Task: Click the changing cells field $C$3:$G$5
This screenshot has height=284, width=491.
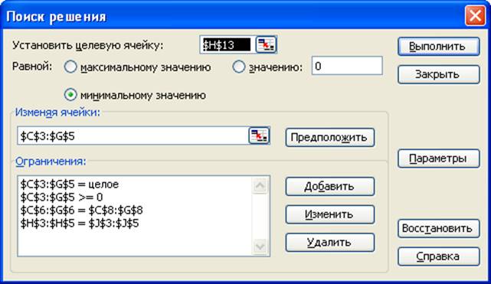Action: click(133, 135)
